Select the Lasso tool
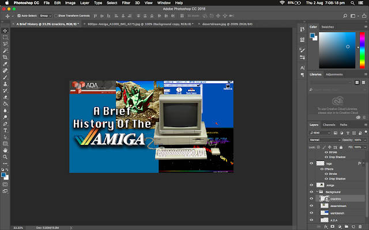The image size is (369, 230). pos(5,44)
